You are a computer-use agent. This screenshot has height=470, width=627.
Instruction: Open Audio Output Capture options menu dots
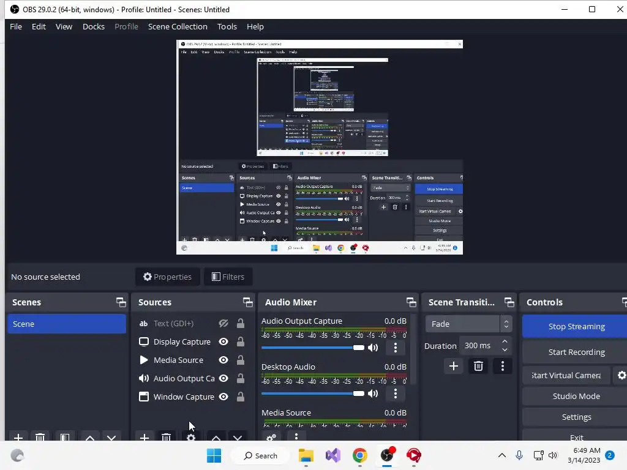pos(396,348)
